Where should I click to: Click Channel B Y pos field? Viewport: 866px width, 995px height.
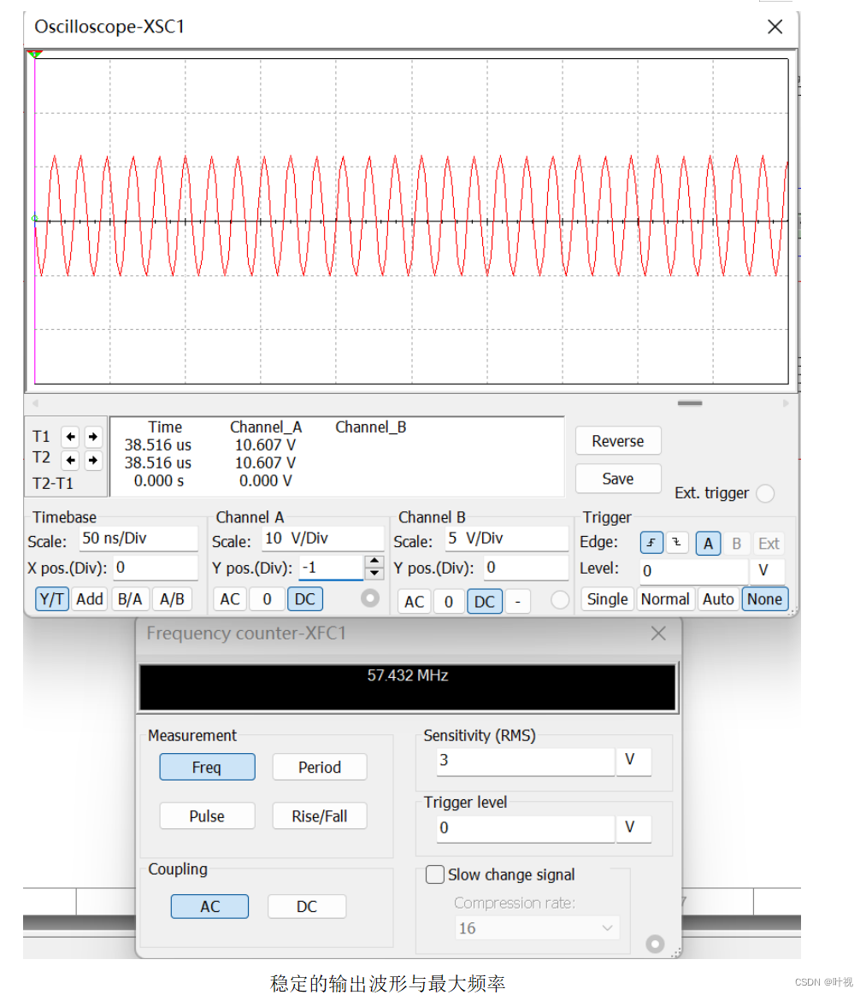(x=526, y=568)
